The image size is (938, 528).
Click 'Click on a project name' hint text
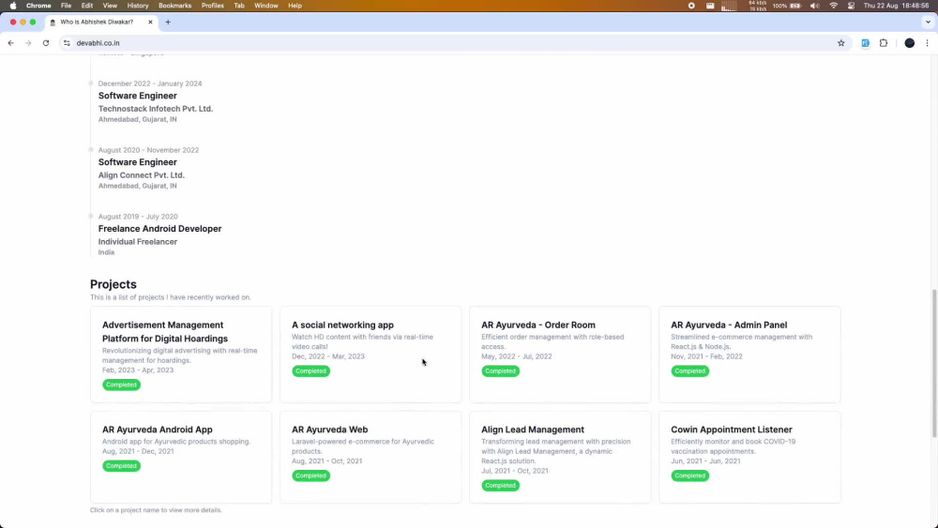(x=156, y=510)
